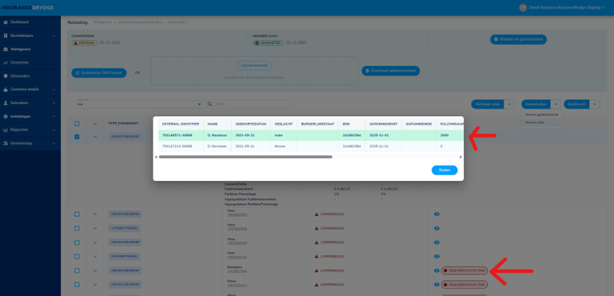View details eye icon for row 100000010
Viewport: 614px width, 296px height.
pos(437,284)
